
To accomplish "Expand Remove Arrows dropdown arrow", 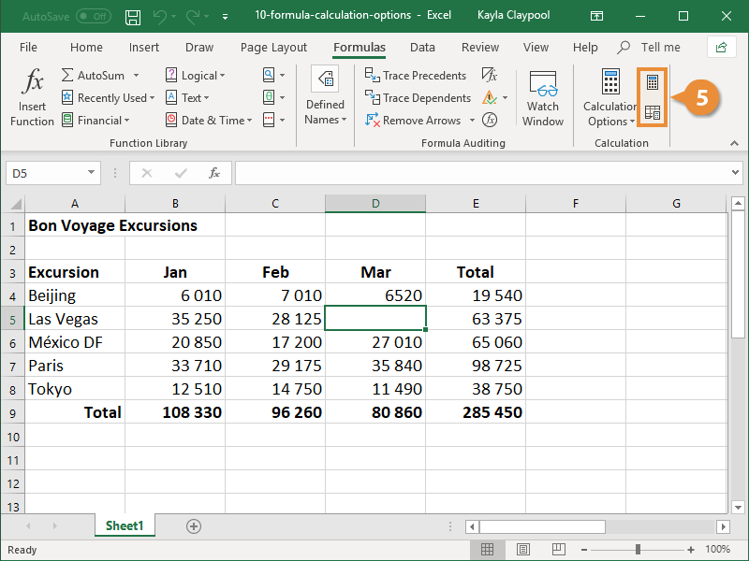I will coord(472,121).
